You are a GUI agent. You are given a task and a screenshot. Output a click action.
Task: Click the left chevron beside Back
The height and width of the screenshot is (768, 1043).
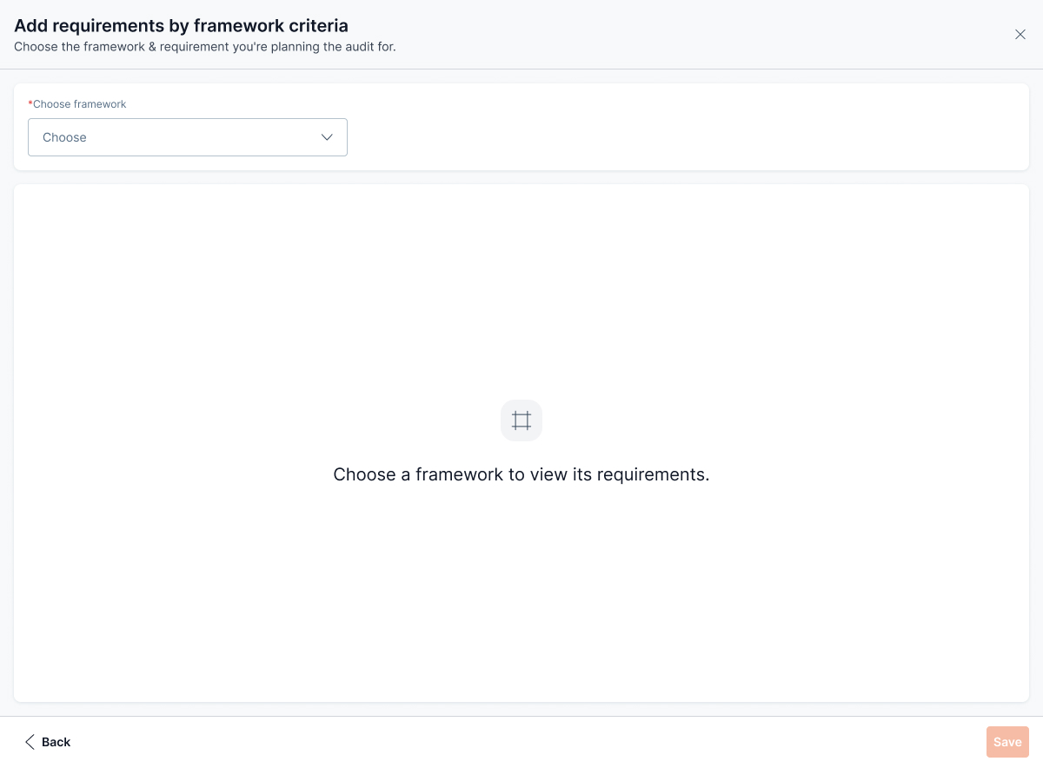click(x=30, y=742)
